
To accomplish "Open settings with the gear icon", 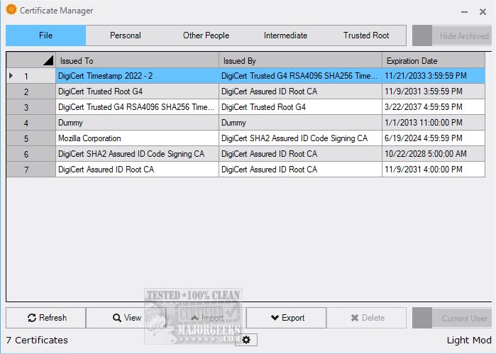I will point(247,340).
